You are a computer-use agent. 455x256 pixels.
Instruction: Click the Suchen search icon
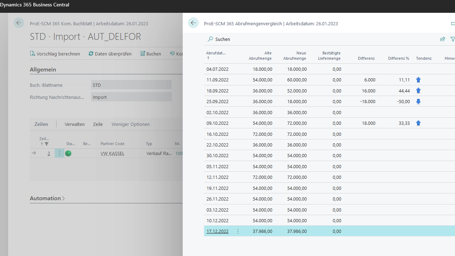(210, 39)
